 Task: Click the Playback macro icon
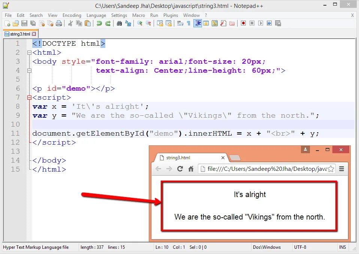(x=260, y=23)
